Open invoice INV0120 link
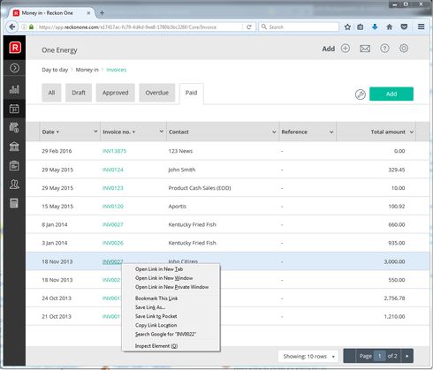The height and width of the screenshot is (370, 433). (x=113, y=207)
